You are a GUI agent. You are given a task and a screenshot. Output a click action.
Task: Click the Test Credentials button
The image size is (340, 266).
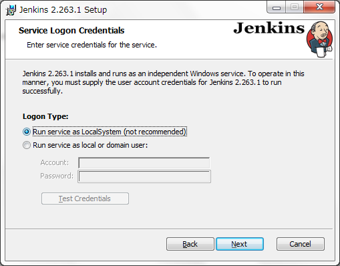pos(85,198)
